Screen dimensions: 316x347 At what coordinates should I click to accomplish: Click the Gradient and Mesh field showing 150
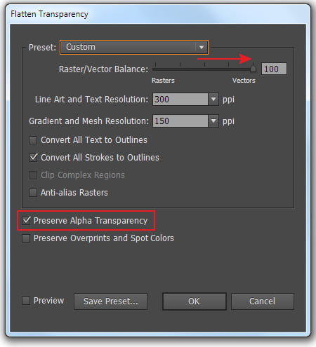point(180,121)
